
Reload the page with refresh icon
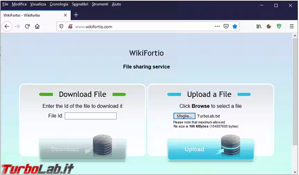coord(27,27)
